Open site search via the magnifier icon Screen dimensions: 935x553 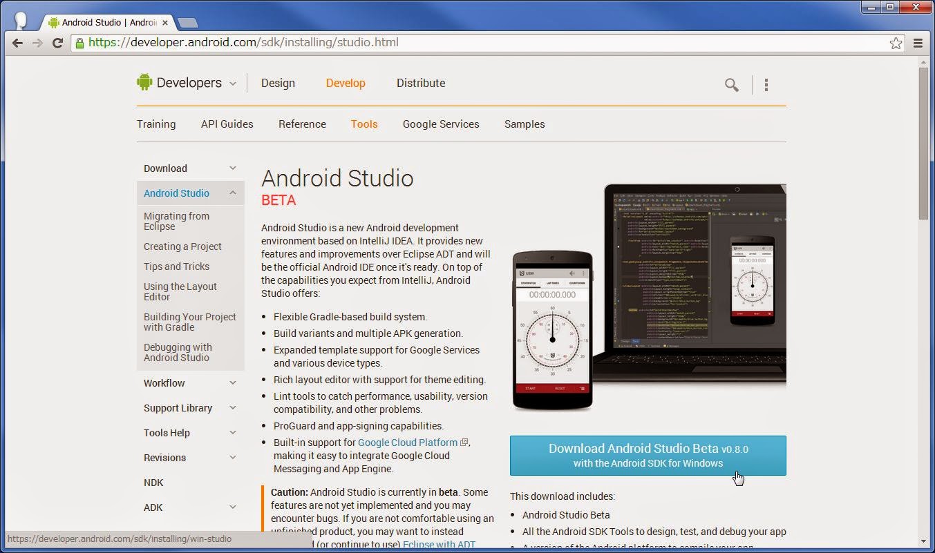pos(731,85)
